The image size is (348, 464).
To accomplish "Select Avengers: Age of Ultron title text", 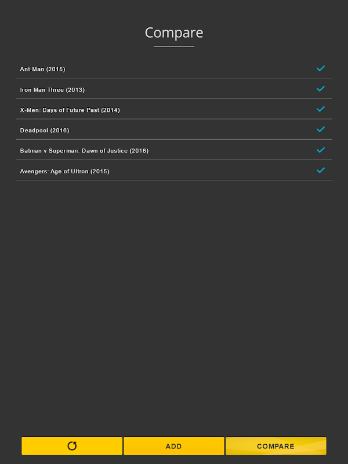I will tap(64, 172).
